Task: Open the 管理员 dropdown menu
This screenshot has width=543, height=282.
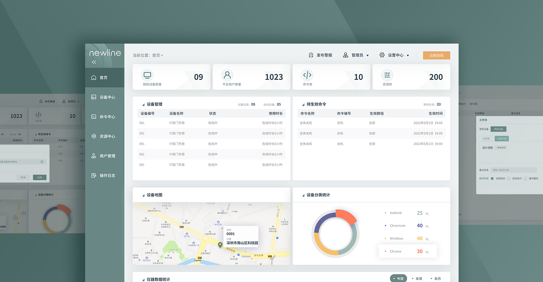Action: (356, 55)
